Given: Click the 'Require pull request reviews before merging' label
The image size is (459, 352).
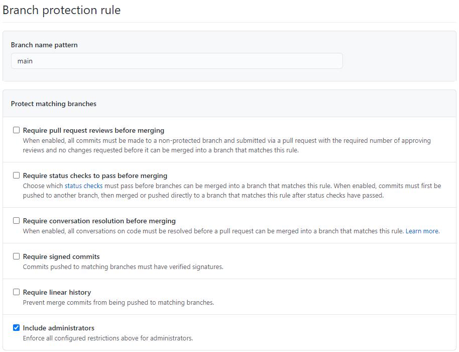Looking at the screenshot, I should point(93,130).
